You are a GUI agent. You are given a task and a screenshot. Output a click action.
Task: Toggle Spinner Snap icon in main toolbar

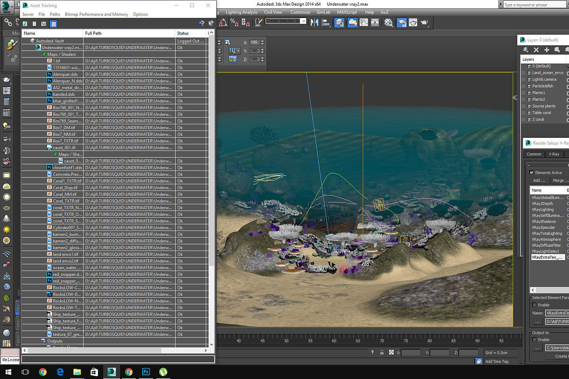[x=246, y=22]
